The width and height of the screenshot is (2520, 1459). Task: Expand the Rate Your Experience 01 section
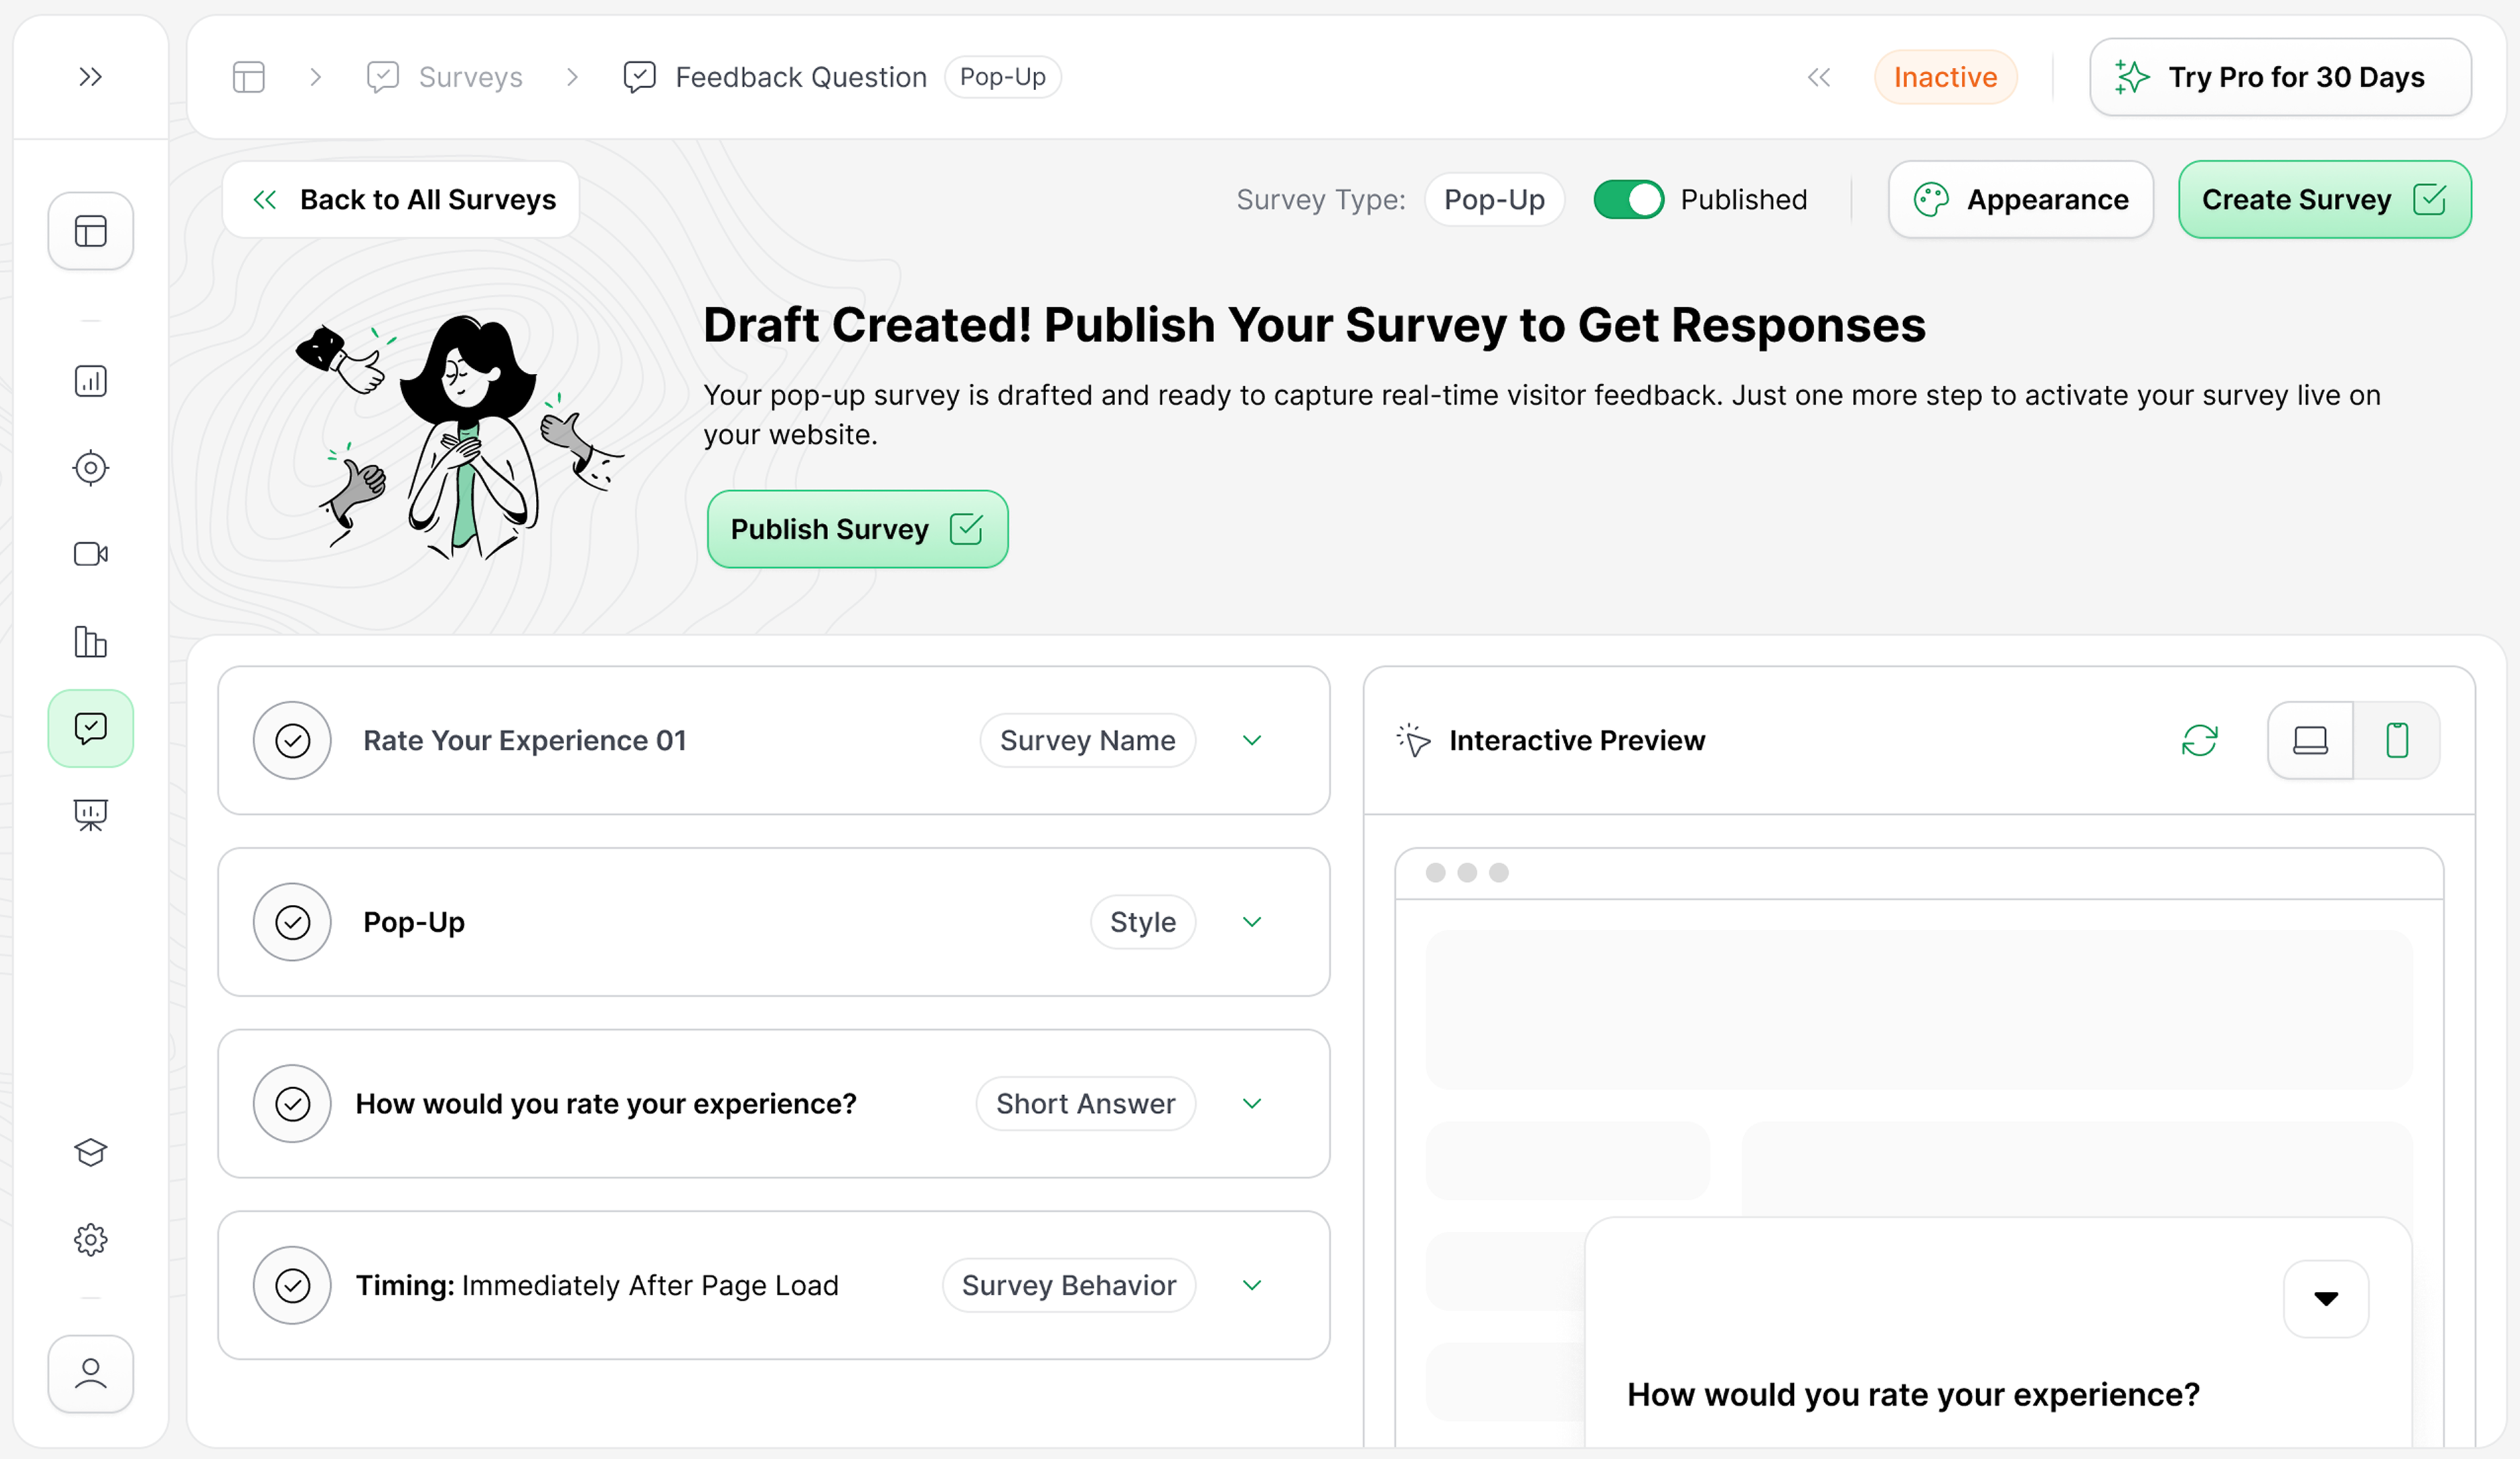coord(1252,741)
